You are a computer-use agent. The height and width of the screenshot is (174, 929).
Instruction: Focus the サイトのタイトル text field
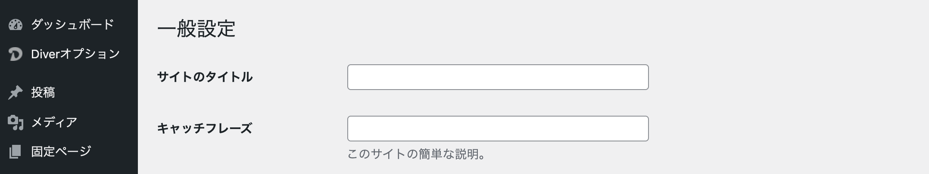click(x=498, y=77)
